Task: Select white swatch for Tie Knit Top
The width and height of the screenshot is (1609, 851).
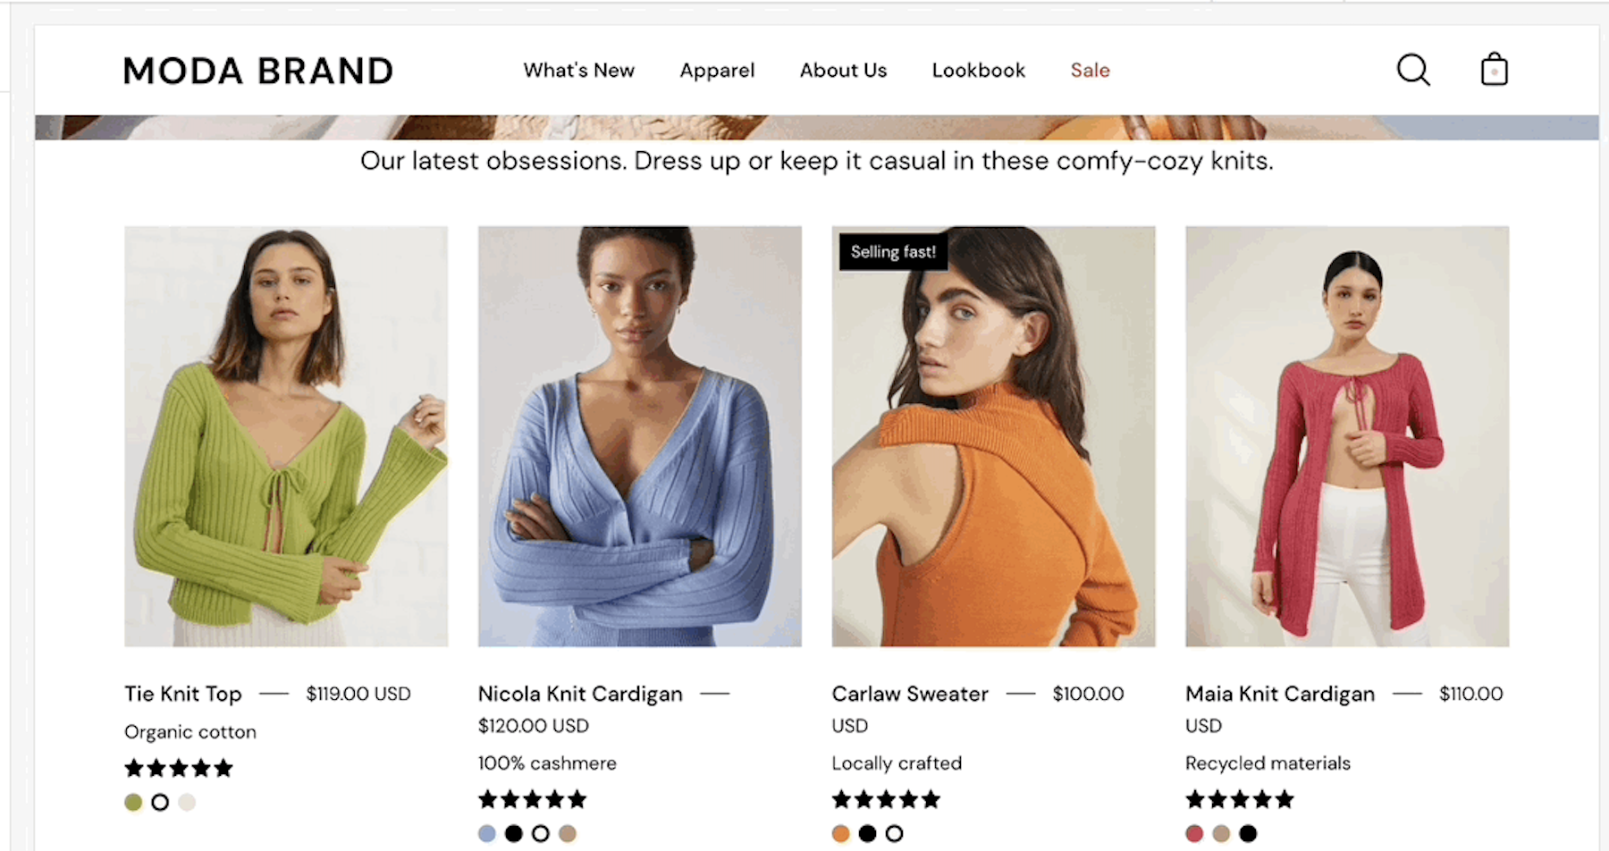Action: pyautogui.click(x=160, y=802)
